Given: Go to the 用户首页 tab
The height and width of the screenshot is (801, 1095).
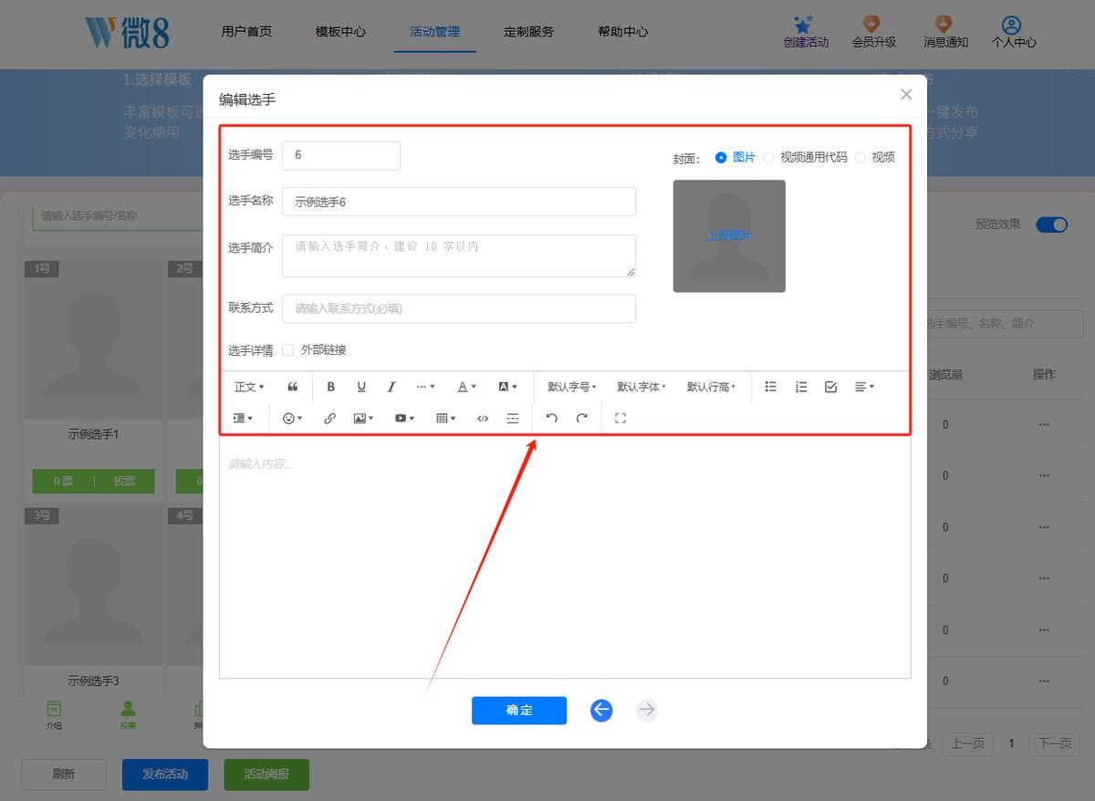Looking at the screenshot, I should [x=246, y=31].
